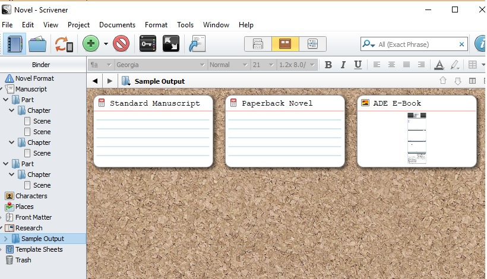Expand the Sample Output folder in binder
Image resolution: width=487 pixels, height=279 pixels.
[x=6, y=239]
